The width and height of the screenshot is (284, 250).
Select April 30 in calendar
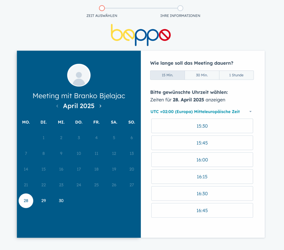pos(61,201)
